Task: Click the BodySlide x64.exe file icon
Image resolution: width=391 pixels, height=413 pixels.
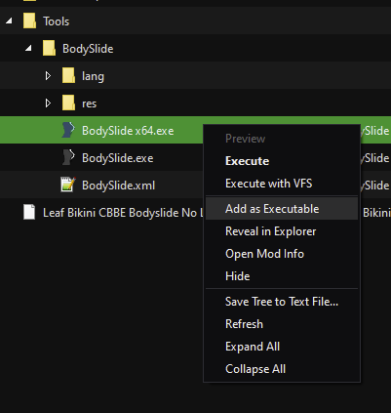Action: (x=68, y=130)
